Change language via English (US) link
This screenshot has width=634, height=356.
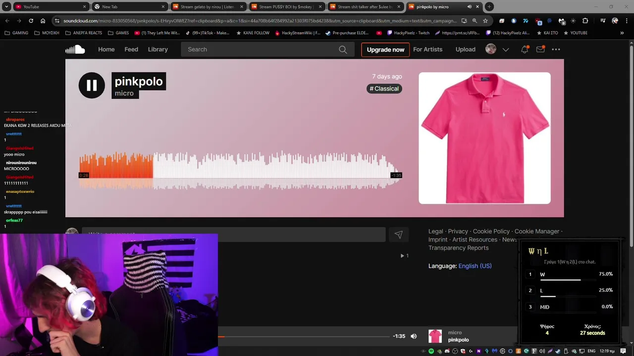pos(475,266)
